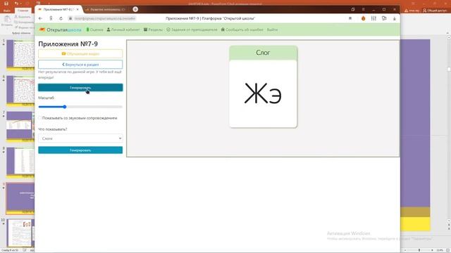Open a new browser tab with plus
The height and width of the screenshot is (253, 451).
tap(135, 9)
